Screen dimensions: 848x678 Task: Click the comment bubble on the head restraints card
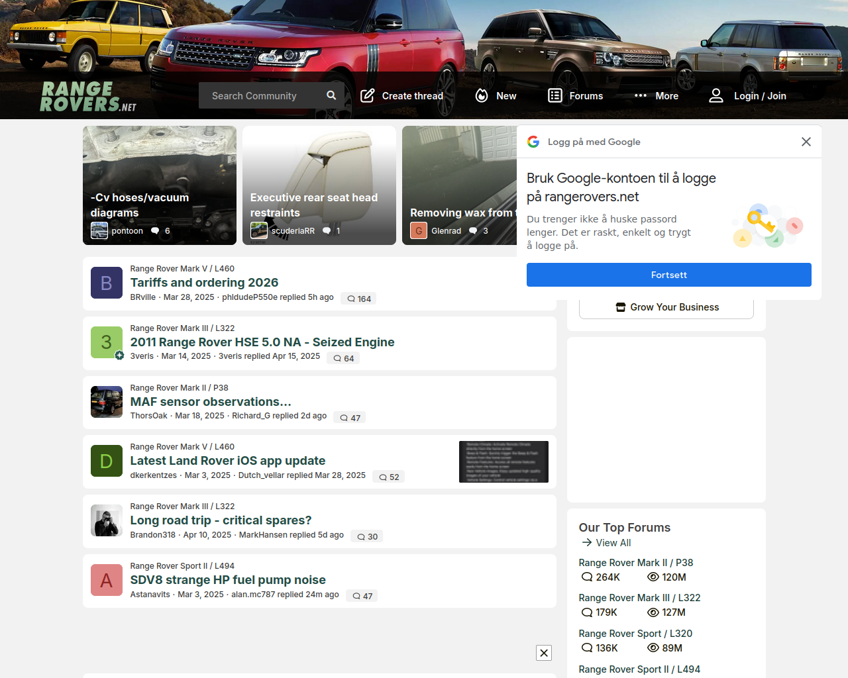pos(331,230)
